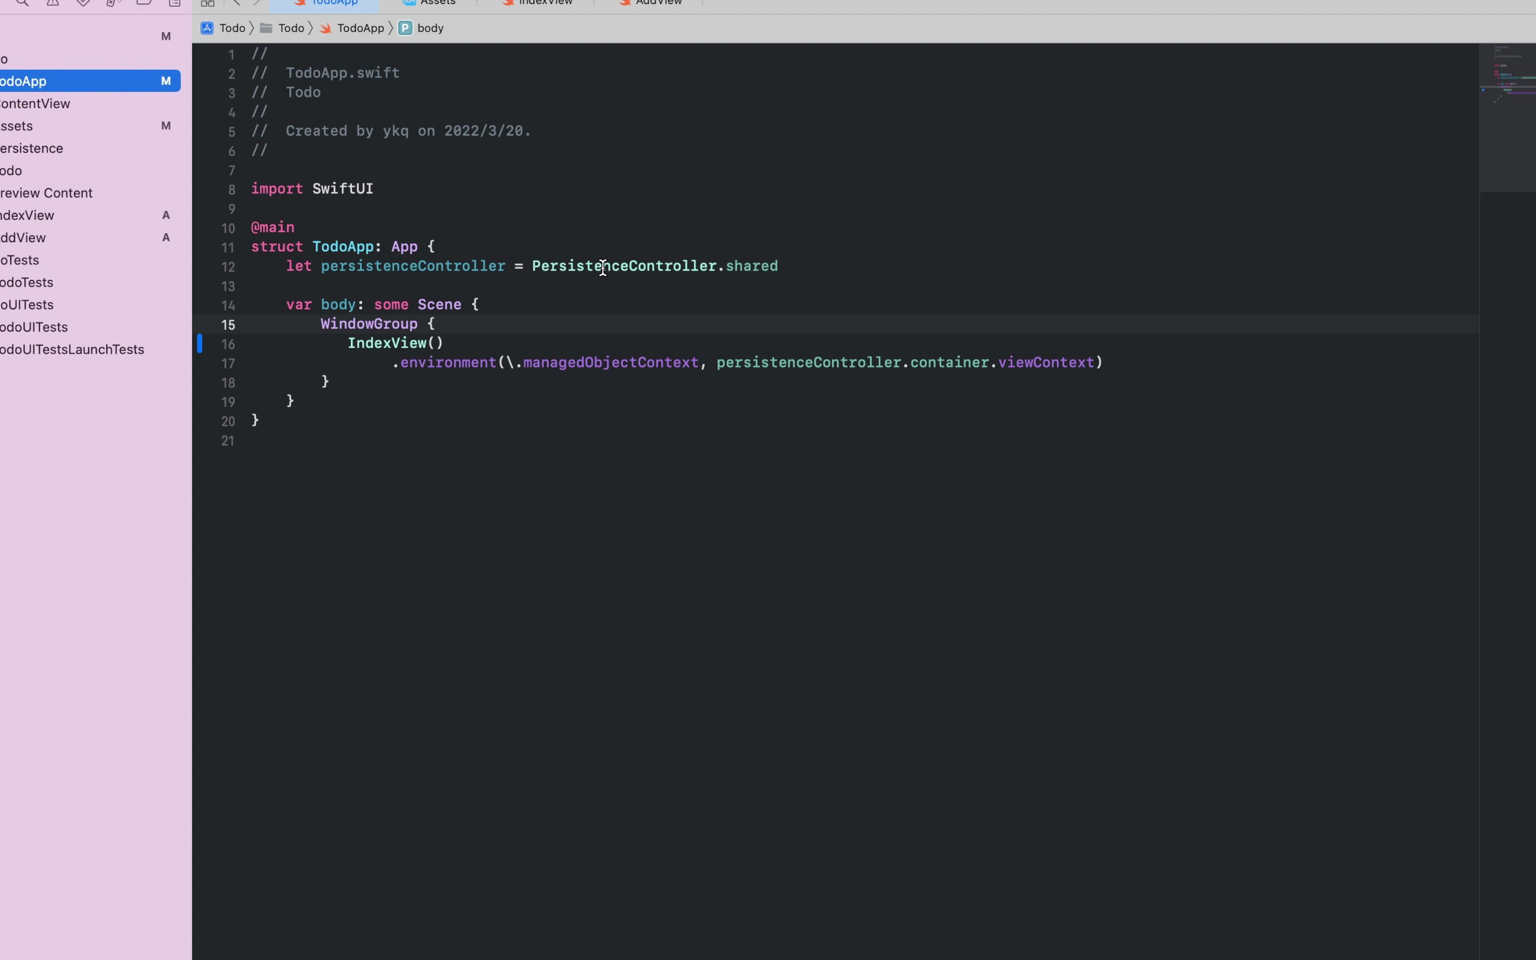Click the App Store project icon in jump bar

click(207, 28)
